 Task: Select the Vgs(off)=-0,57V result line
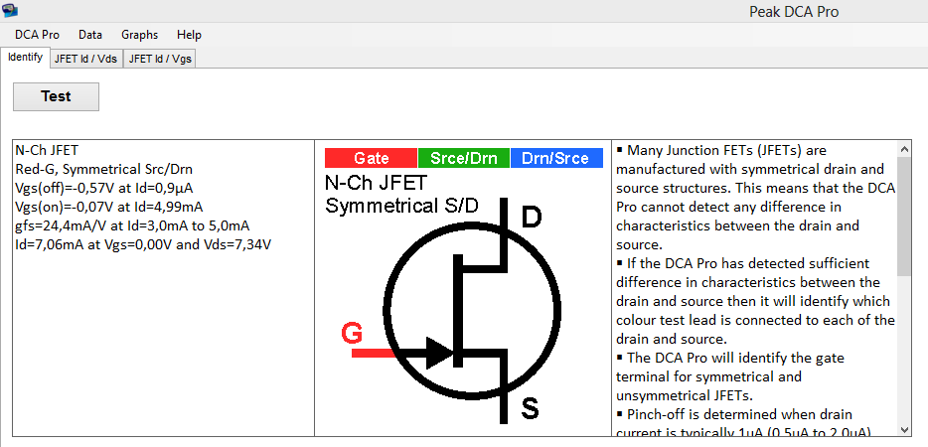pos(104,189)
